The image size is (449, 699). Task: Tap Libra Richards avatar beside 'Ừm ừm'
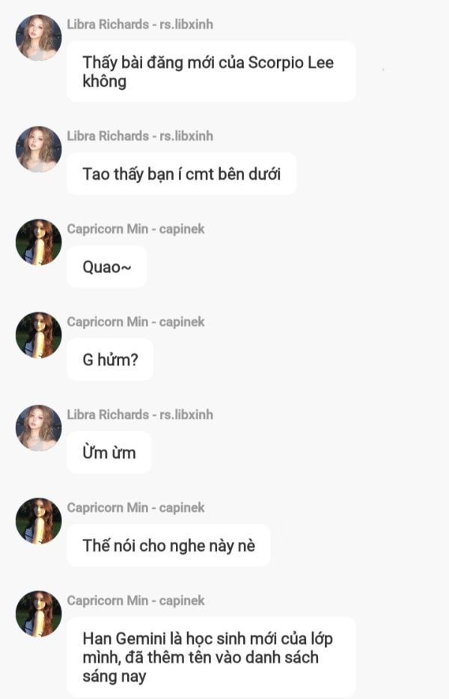38,428
